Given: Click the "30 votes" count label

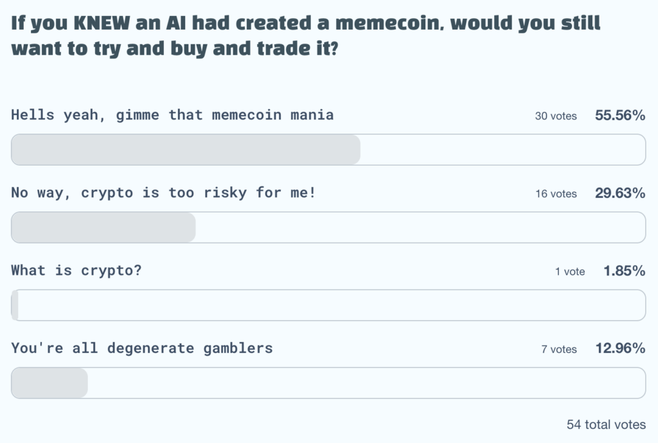Looking at the screenshot, I should pos(556,117).
